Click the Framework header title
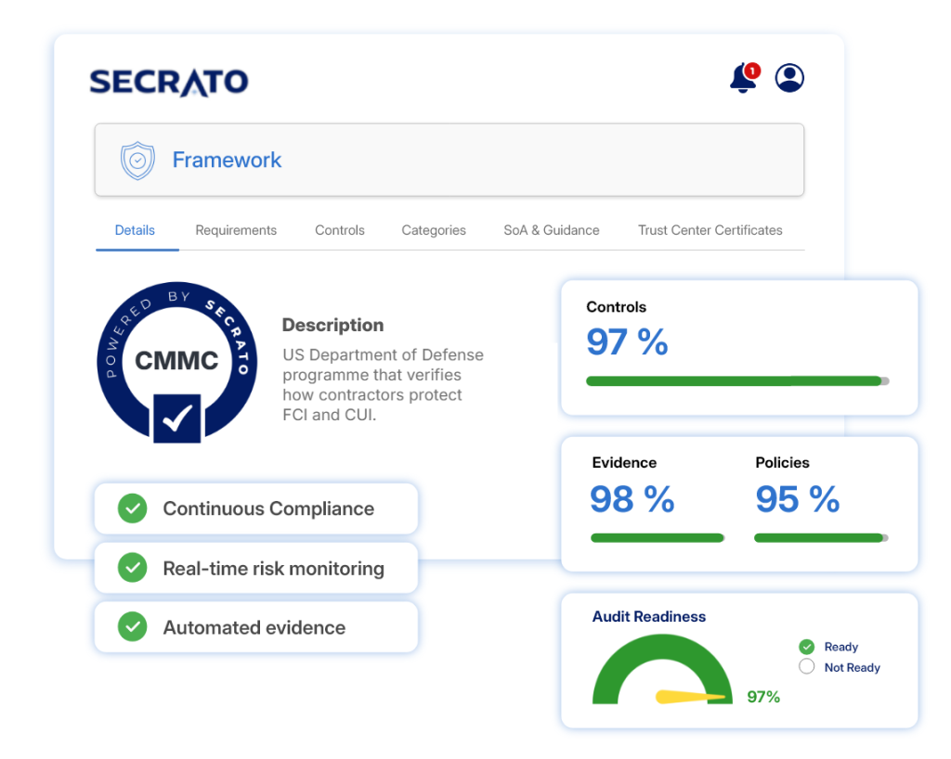This screenshot has width=951, height=759. click(x=227, y=160)
